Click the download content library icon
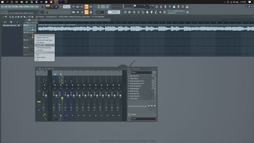Screen dimensions: 254x143 coord(187,7)
